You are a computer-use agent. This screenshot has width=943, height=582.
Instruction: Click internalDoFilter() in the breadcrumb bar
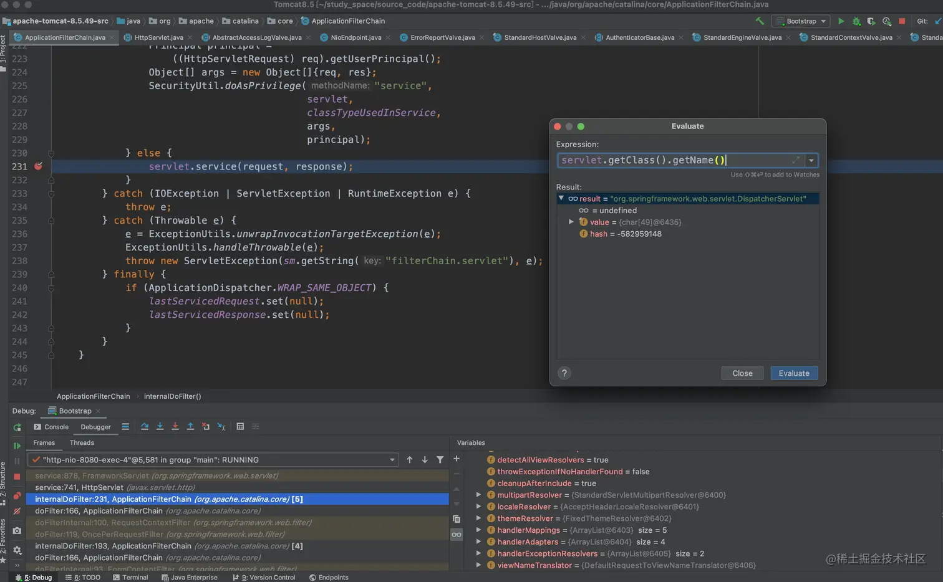point(173,396)
